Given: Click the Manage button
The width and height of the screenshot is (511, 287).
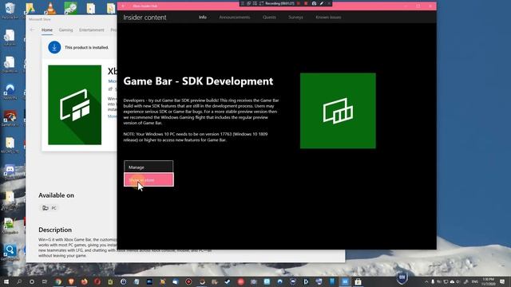Looking at the screenshot, I should tap(149, 167).
